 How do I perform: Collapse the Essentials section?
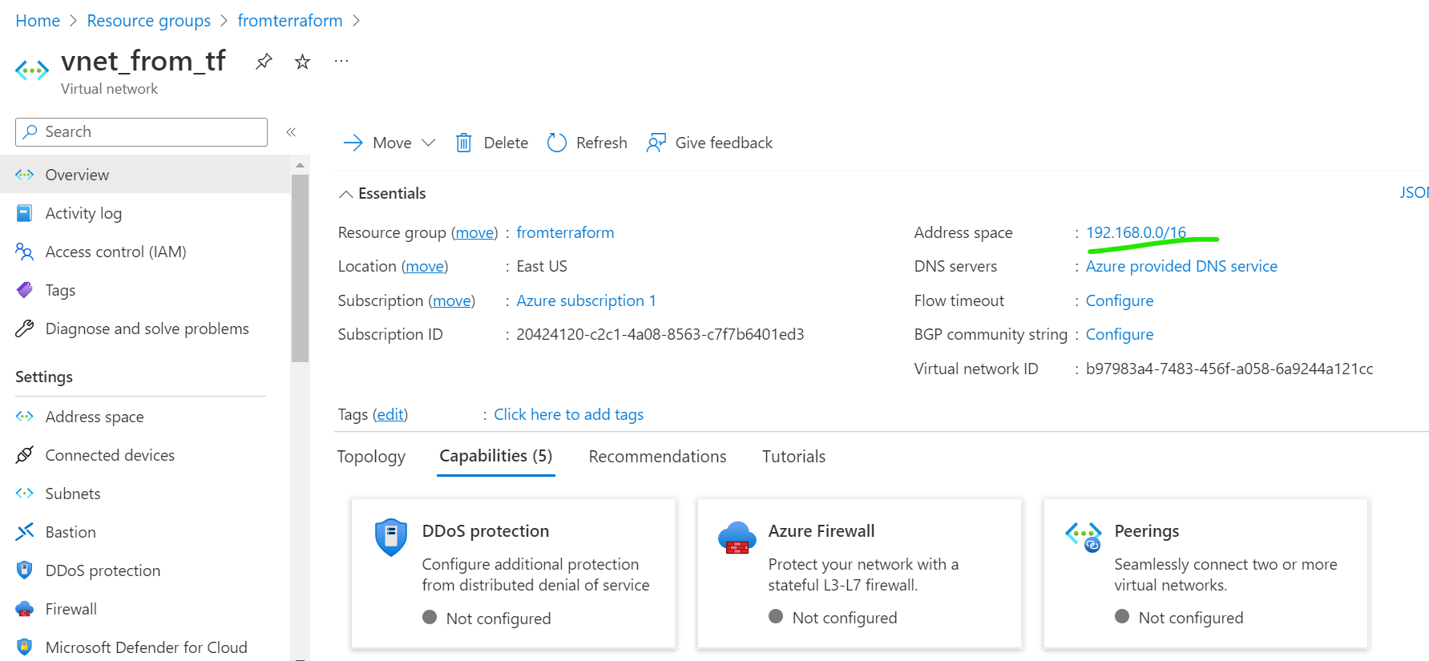pyautogui.click(x=346, y=194)
